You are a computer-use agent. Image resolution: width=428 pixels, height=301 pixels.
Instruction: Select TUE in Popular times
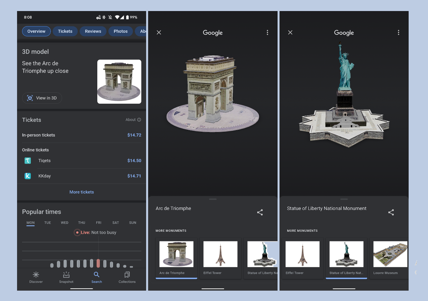[47, 223]
